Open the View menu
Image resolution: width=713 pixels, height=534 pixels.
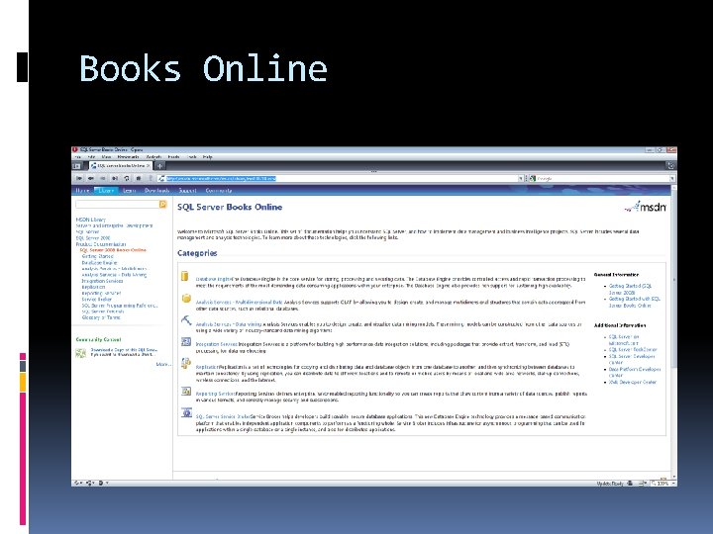coord(106,156)
